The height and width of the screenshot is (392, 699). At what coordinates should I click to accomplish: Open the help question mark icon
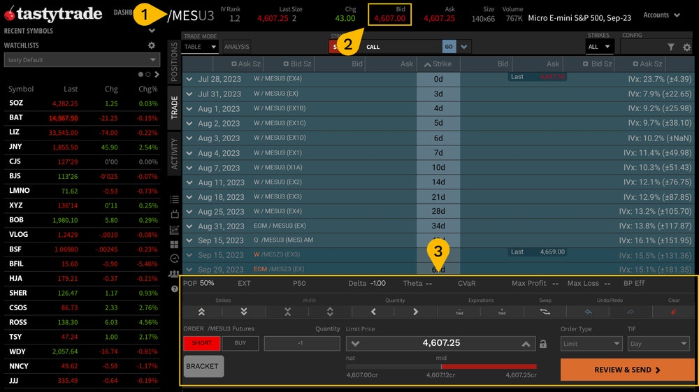coord(174,289)
